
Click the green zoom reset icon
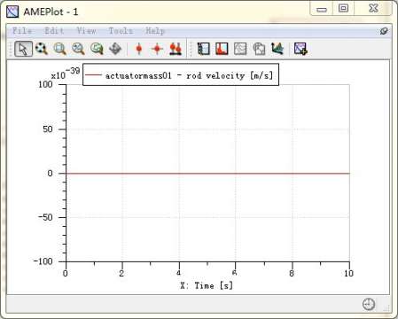pos(97,49)
